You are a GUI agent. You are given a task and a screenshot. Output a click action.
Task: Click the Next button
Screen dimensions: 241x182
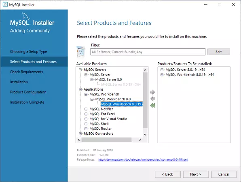click(x=196, y=174)
